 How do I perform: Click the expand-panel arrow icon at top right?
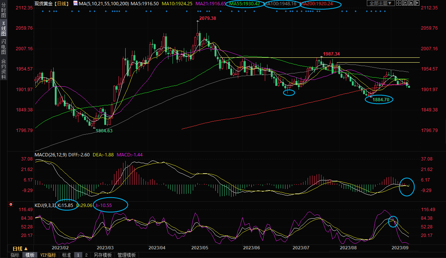point(417,3)
